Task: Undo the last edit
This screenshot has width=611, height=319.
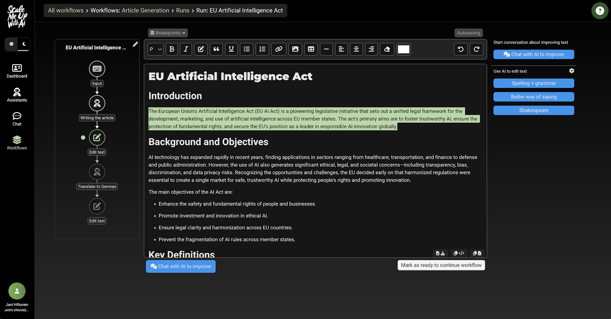Action: click(461, 49)
